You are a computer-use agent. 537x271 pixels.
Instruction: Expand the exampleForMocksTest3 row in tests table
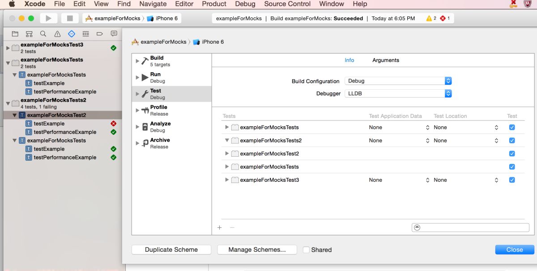pyautogui.click(x=227, y=180)
